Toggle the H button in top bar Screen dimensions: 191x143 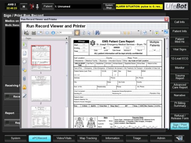coord(24,7)
